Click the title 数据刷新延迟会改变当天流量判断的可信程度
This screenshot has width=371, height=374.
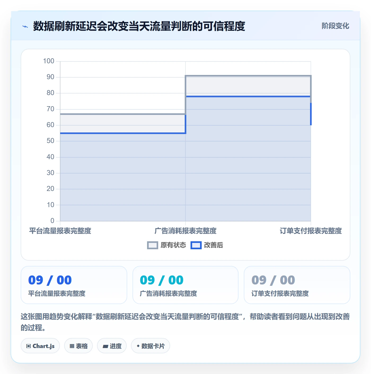coord(139,26)
